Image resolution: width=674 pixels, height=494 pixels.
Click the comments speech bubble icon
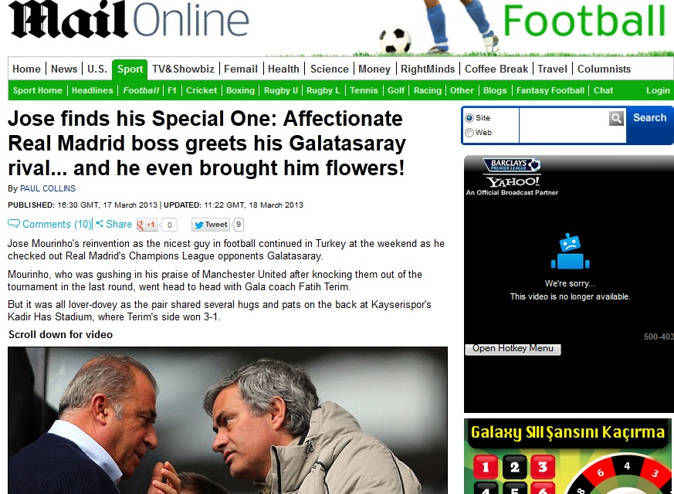click(x=14, y=224)
